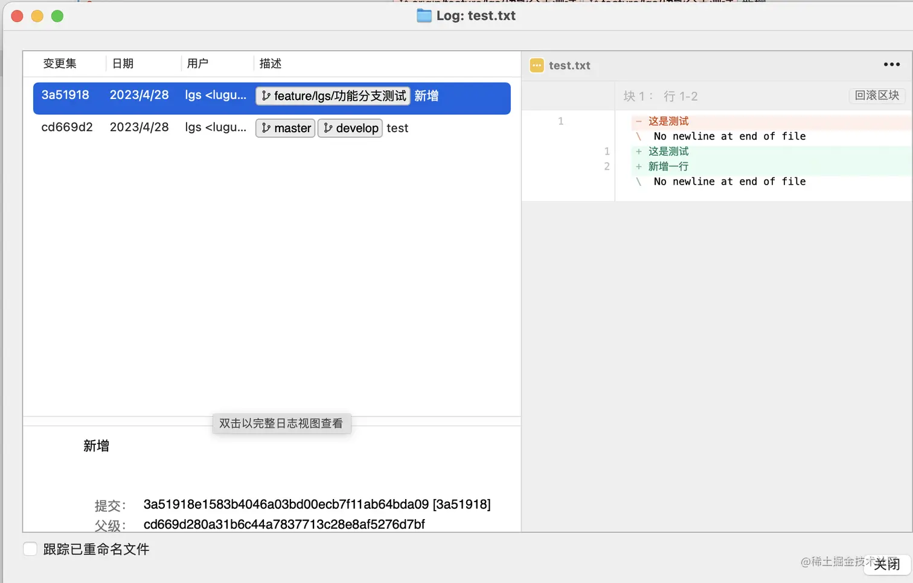Click the yellow test.txt file status icon
913x583 pixels.
(537, 65)
